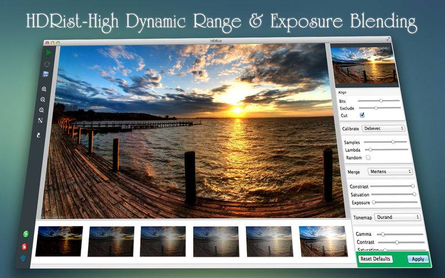The image size is (445, 278).
Task: Click the green circular refresh icon in sidebar
Action: 47,64
